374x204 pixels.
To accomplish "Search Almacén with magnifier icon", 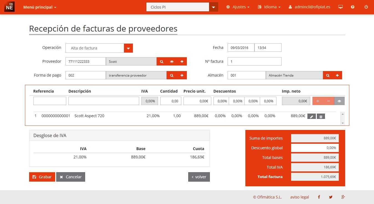I will click(328, 75).
